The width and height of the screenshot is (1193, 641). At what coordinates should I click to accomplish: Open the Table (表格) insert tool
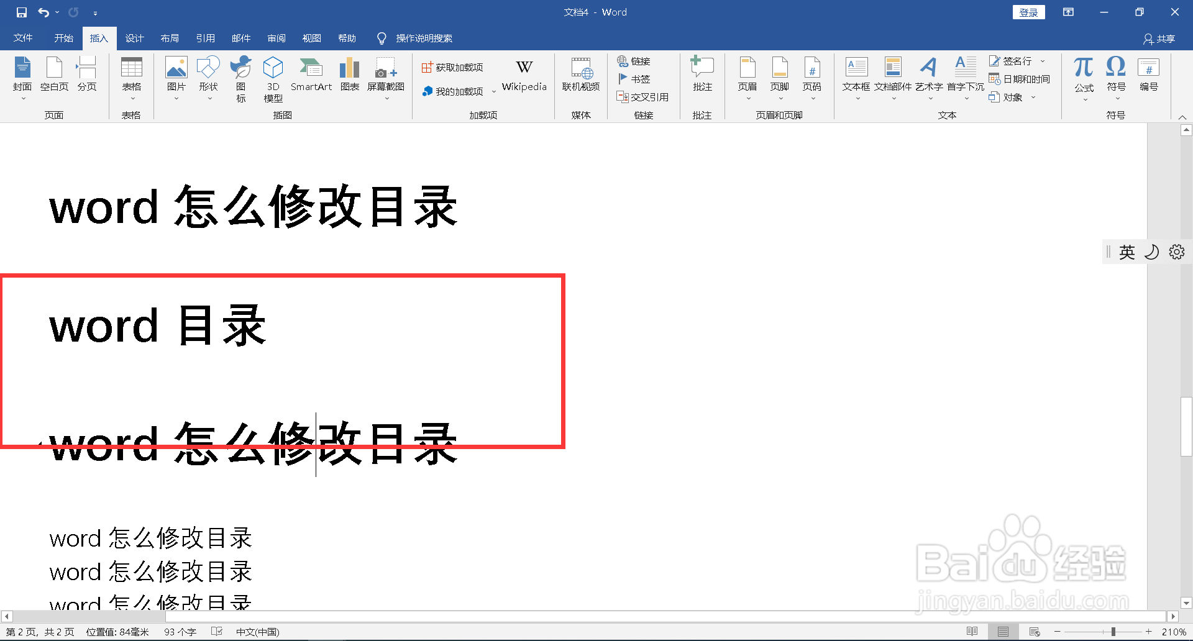click(132, 78)
